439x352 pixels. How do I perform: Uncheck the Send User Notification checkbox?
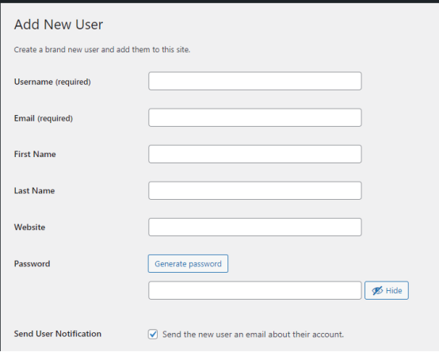(153, 334)
